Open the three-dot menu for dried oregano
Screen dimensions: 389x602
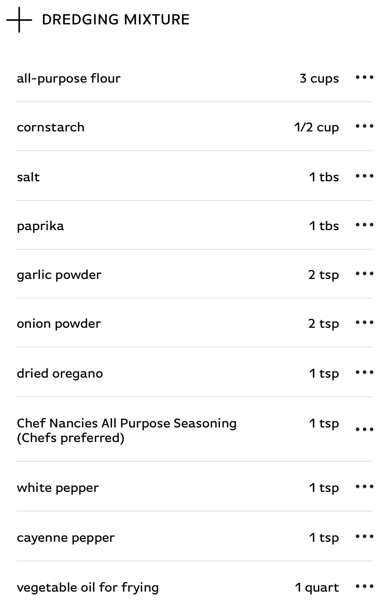[x=365, y=372]
